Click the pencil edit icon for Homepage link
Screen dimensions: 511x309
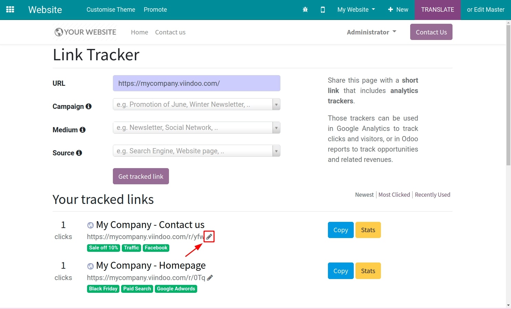[210, 277]
